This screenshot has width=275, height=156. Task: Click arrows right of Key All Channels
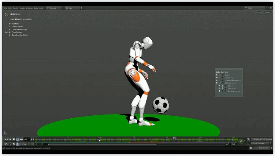click(x=271, y=143)
